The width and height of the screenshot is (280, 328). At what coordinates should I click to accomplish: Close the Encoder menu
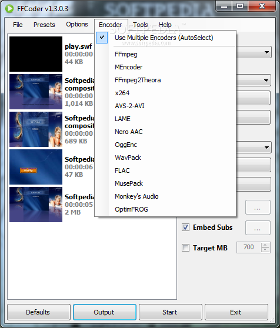coord(111,25)
